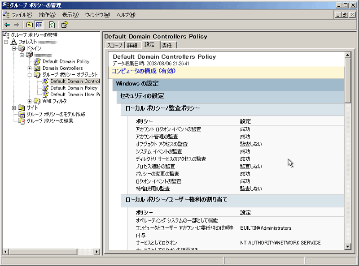This screenshot has height=266, width=359.
Task: Expand the WMI フィルタ node
Action: click(x=30, y=101)
